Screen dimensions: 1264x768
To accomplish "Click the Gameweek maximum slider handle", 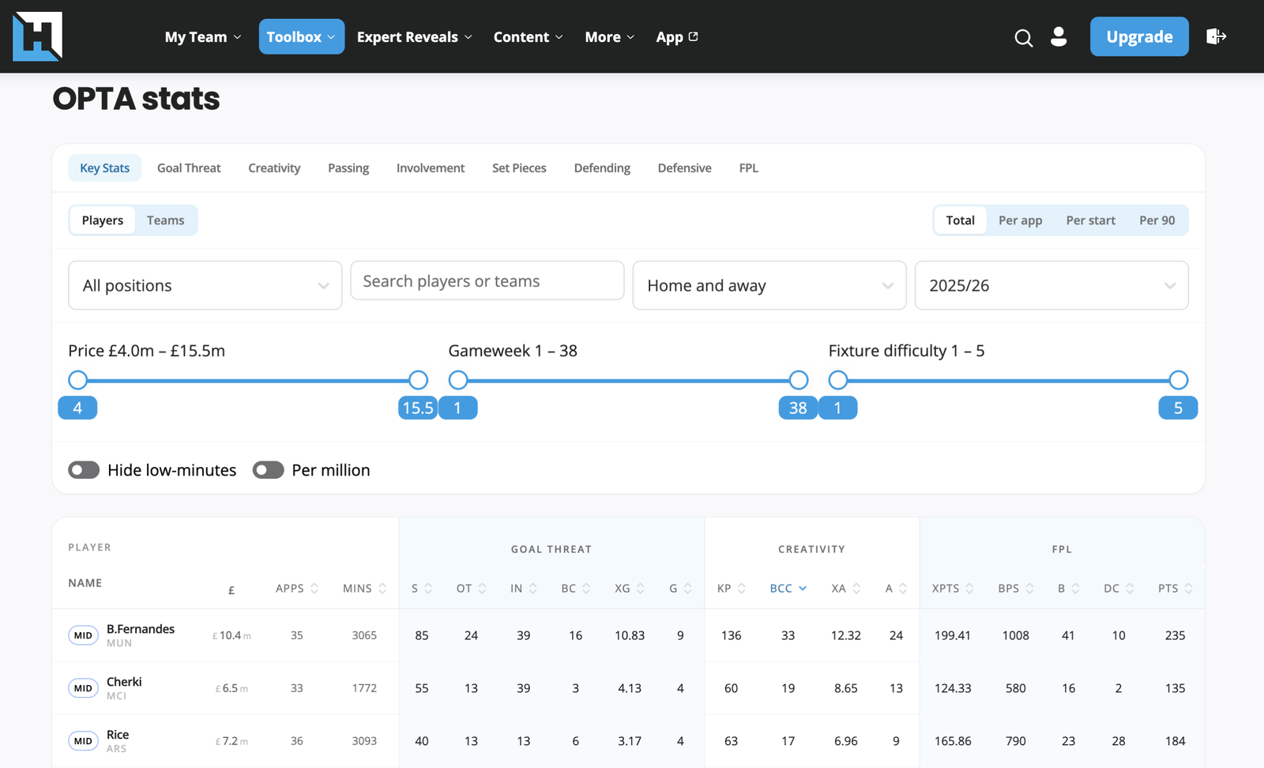I will tap(799, 380).
